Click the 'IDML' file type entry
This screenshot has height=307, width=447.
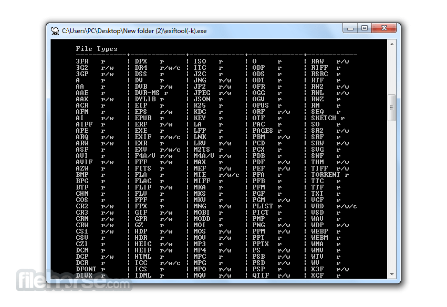pos(143,276)
